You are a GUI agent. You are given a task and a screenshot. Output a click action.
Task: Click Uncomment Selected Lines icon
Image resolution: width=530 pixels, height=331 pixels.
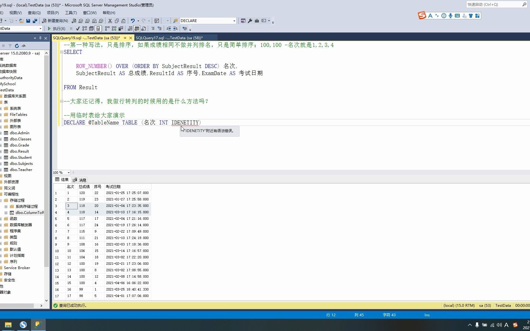(159, 29)
